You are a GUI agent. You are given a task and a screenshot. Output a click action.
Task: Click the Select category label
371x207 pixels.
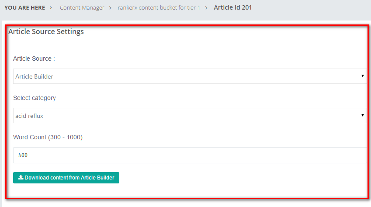(35, 98)
